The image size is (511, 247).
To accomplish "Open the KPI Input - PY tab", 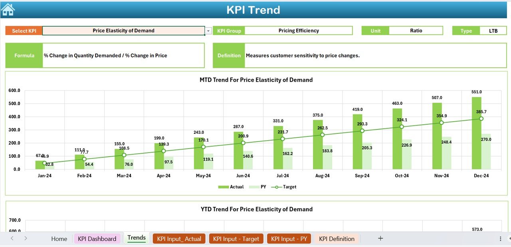I will tap(289, 239).
